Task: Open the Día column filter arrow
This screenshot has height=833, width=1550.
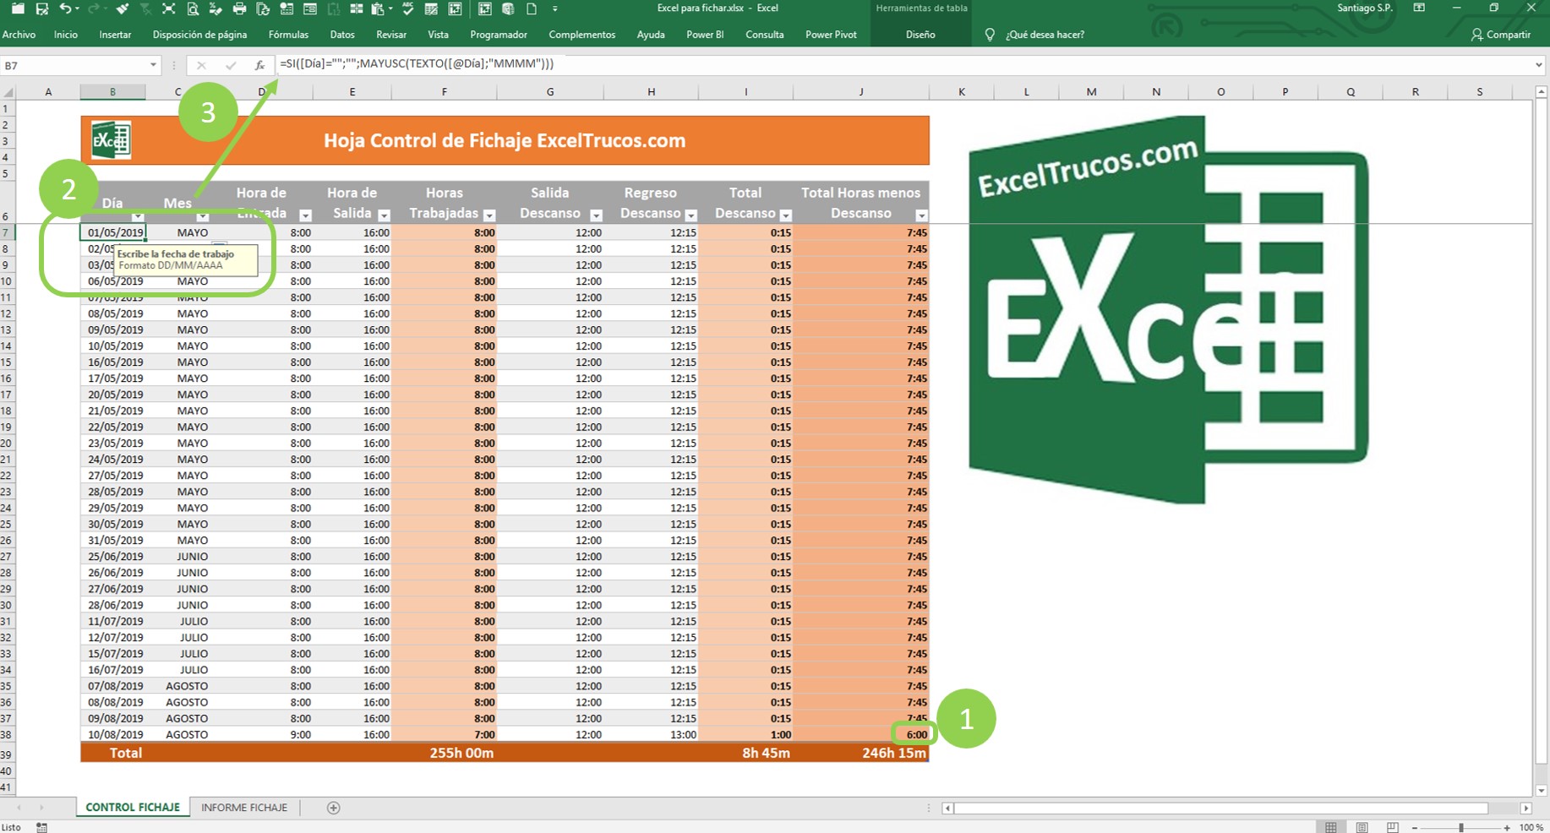Action: click(x=138, y=218)
